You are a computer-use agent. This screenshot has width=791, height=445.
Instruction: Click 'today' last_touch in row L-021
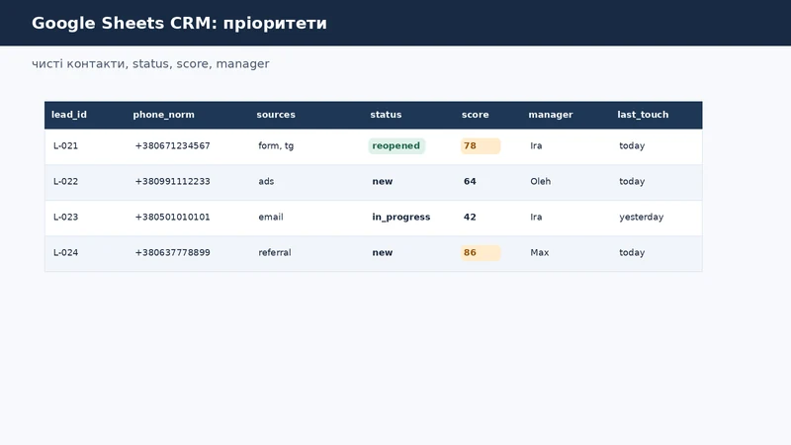[x=632, y=145]
